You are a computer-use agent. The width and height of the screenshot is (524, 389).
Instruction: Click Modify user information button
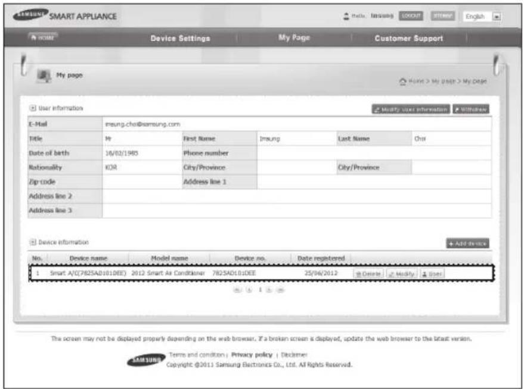[x=411, y=109]
